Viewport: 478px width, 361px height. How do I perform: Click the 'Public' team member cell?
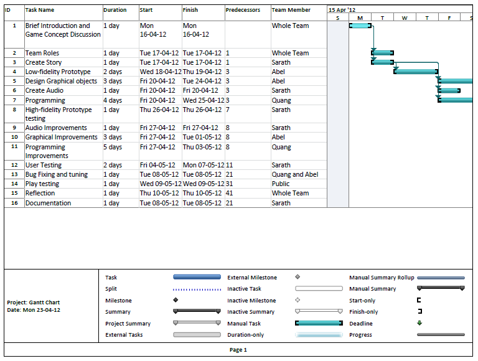click(x=281, y=184)
